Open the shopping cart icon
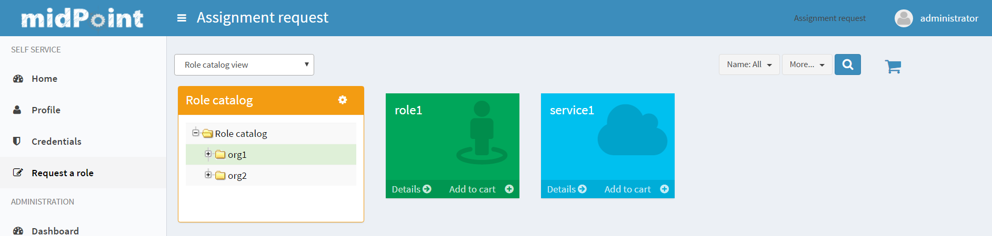Image resolution: width=992 pixels, height=236 pixels. pyautogui.click(x=893, y=66)
